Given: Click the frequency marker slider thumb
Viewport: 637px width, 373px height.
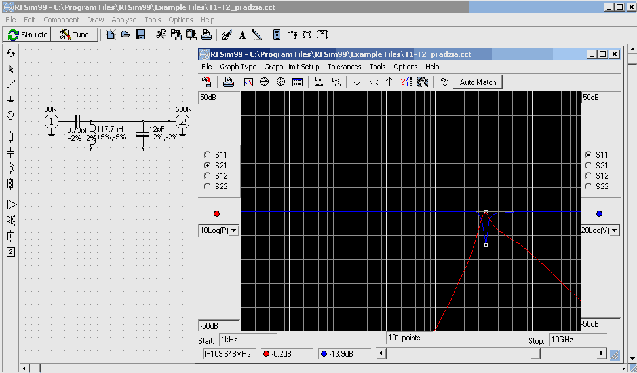Looking at the screenshot, I should pos(535,354).
